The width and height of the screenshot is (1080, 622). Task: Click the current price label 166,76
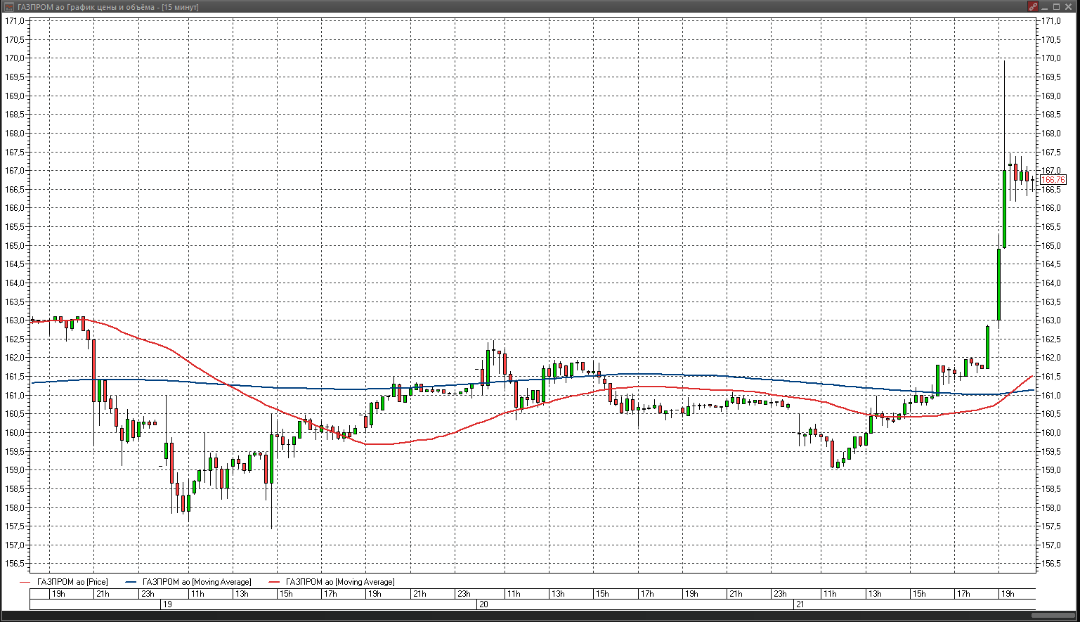click(1053, 180)
